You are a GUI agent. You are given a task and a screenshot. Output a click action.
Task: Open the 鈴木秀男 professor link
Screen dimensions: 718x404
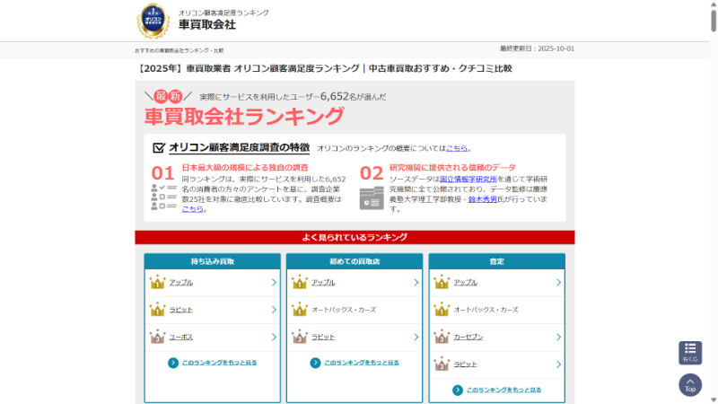click(486, 198)
